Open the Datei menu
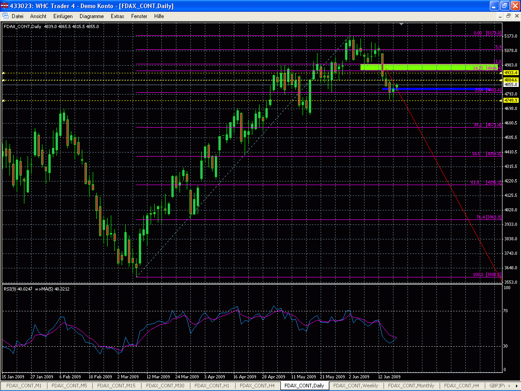Viewport: 521px width, 391px height. coord(18,16)
